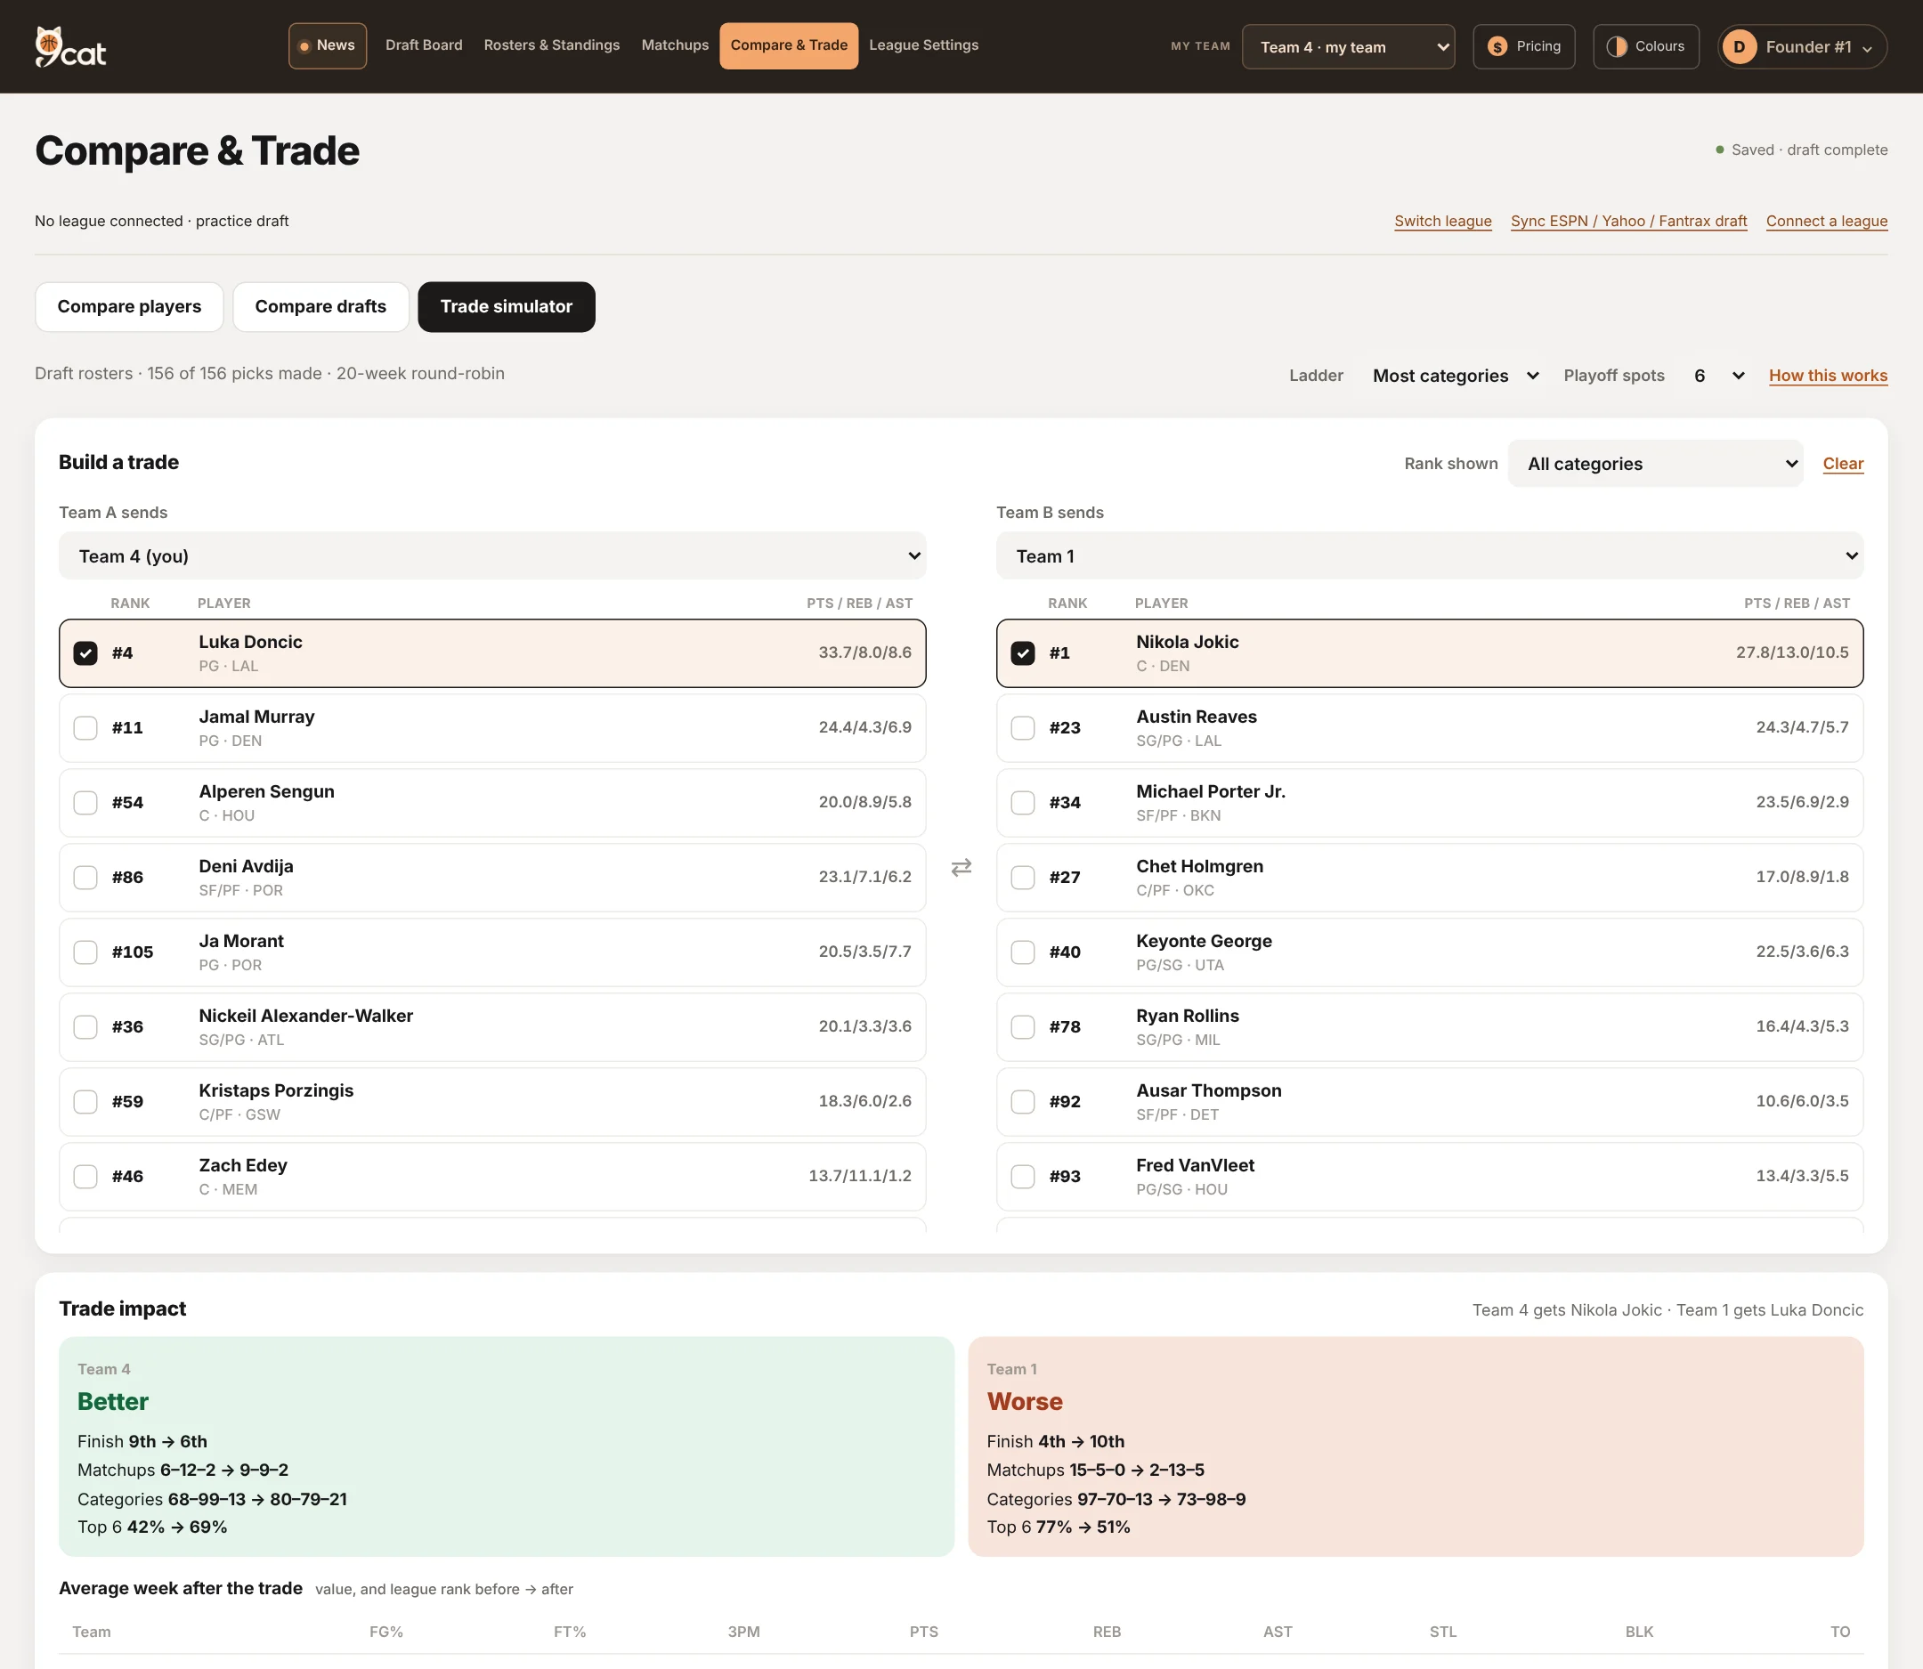
Task: Open the News nav item
Action: (327, 45)
